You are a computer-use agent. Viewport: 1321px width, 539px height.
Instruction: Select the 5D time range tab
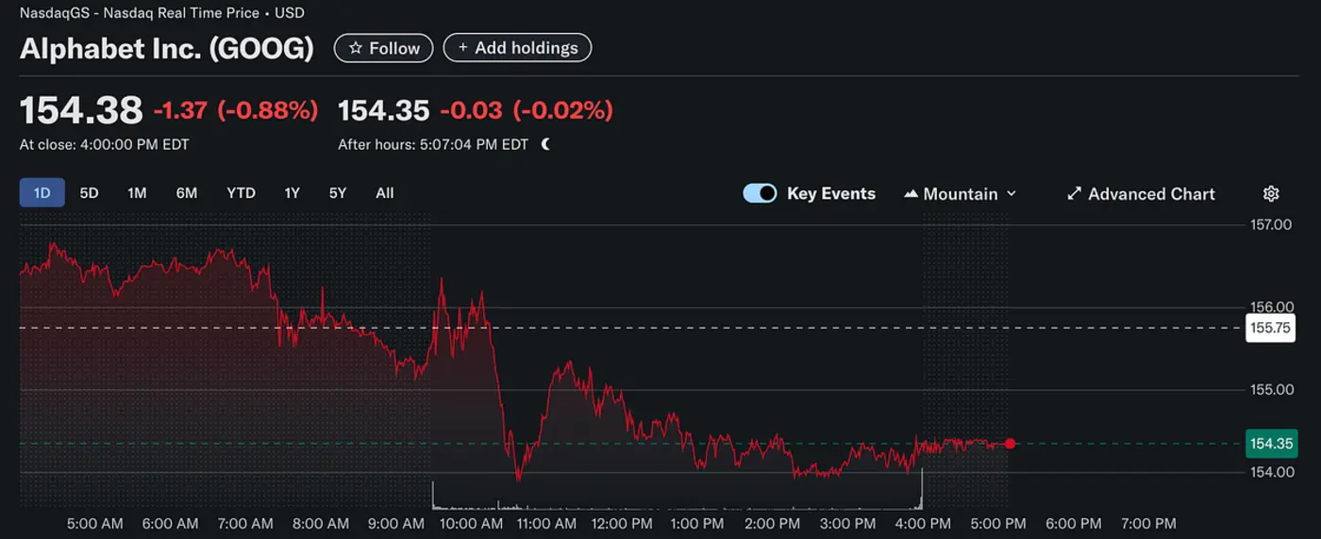coord(89,192)
